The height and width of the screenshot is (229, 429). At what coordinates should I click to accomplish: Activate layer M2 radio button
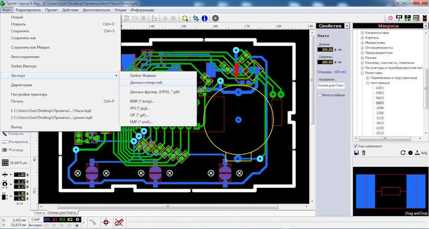tap(62, 225)
